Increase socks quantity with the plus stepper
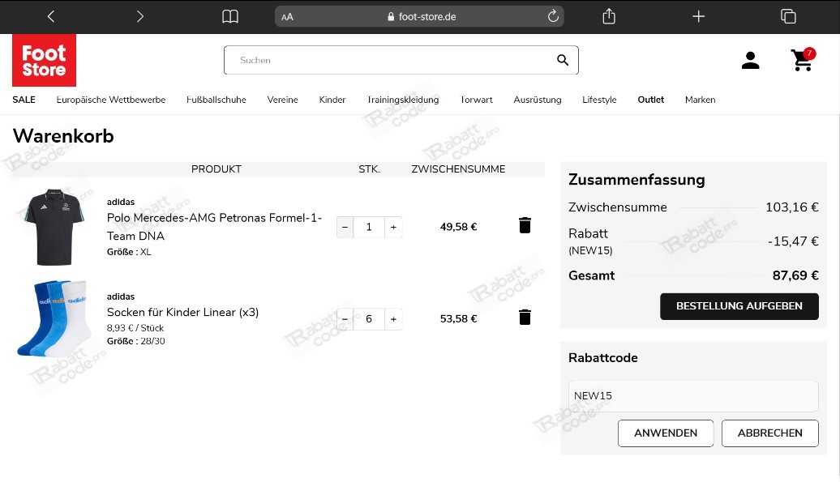Screen dimensions: 840x482 click(x=393, y=318)
